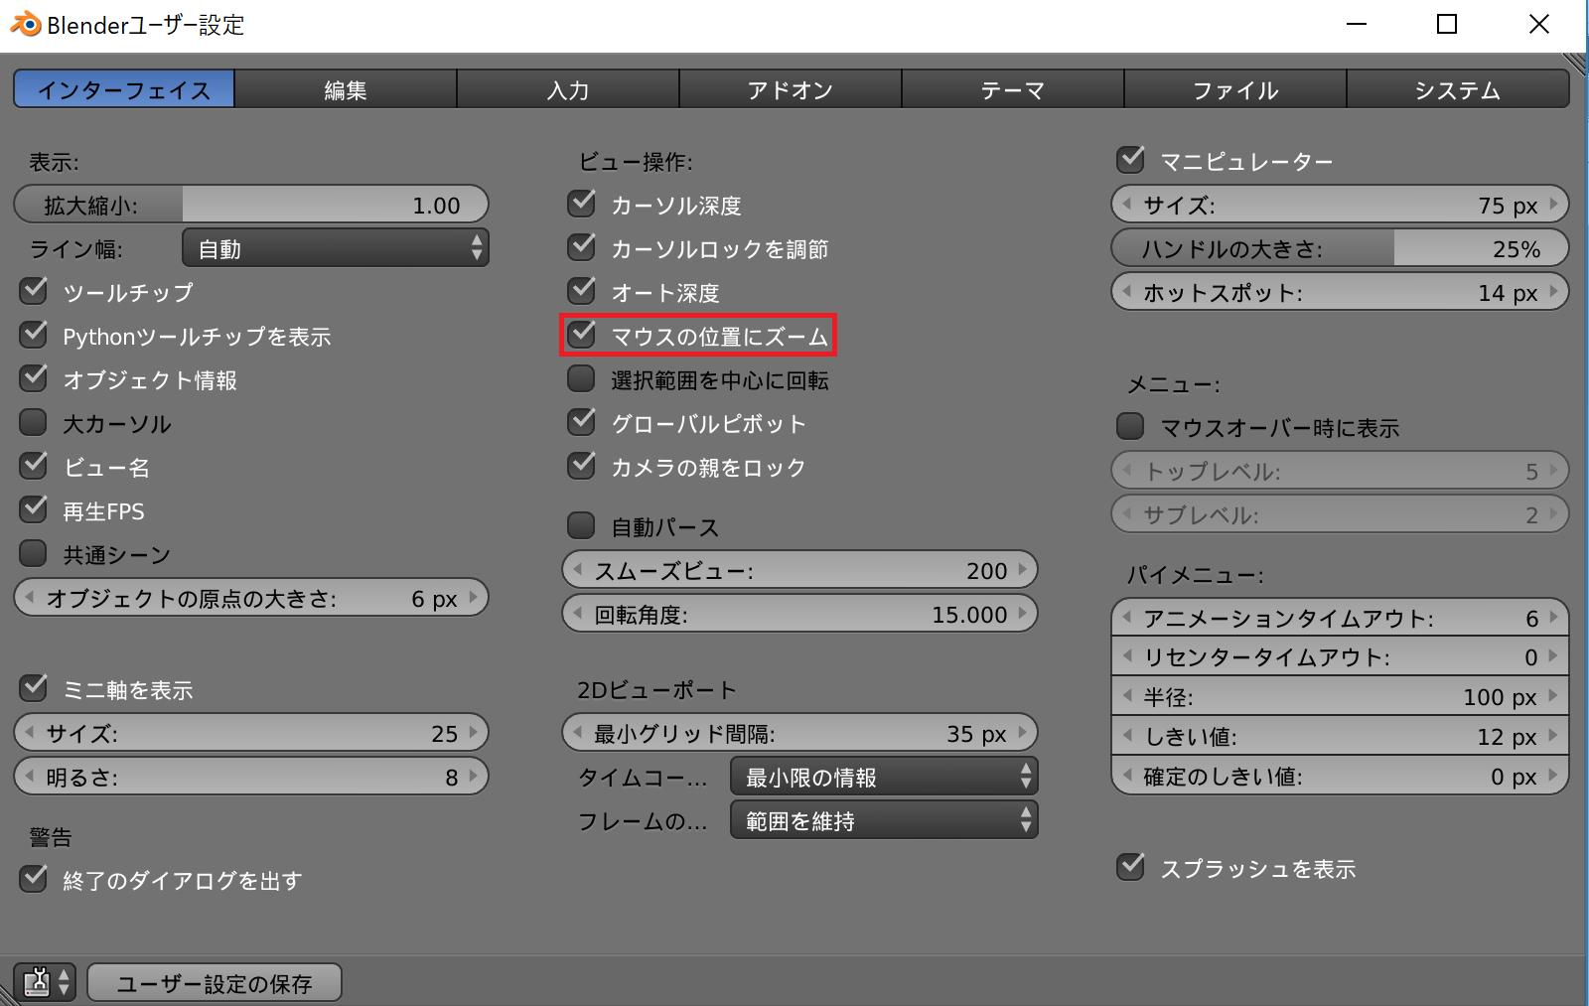This screenshot has width=1589, height=1006.
Task: Open the editor type selector icon
Action: (x=45, y=982)
